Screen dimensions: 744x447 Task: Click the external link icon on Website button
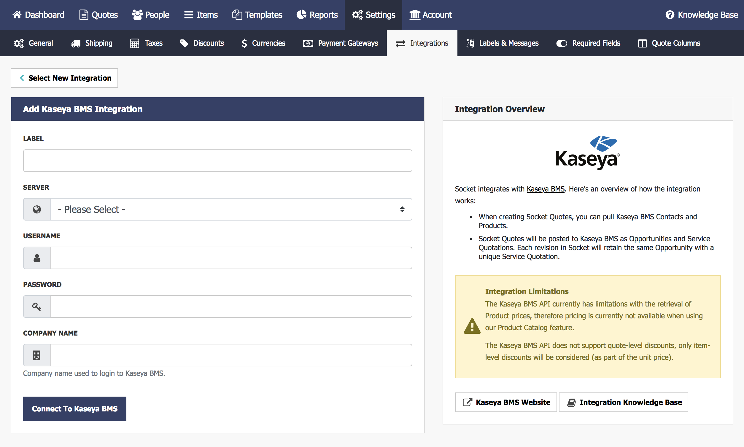click(468, 402)
